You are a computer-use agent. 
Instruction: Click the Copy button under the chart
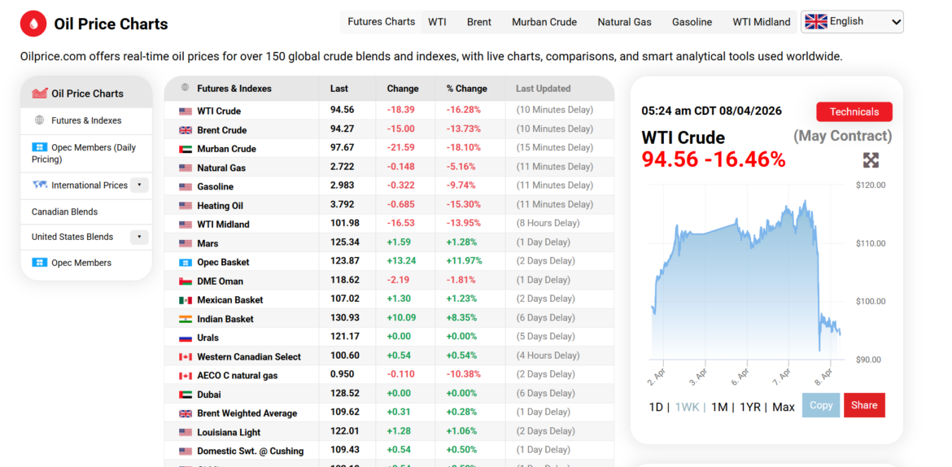(x=821, y=405)
